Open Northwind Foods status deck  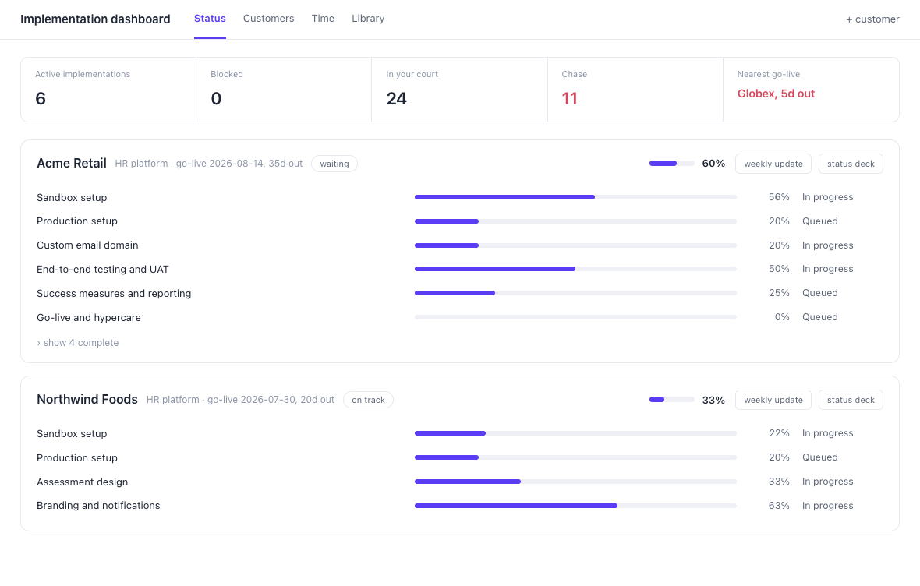click(x=850, y=400)
